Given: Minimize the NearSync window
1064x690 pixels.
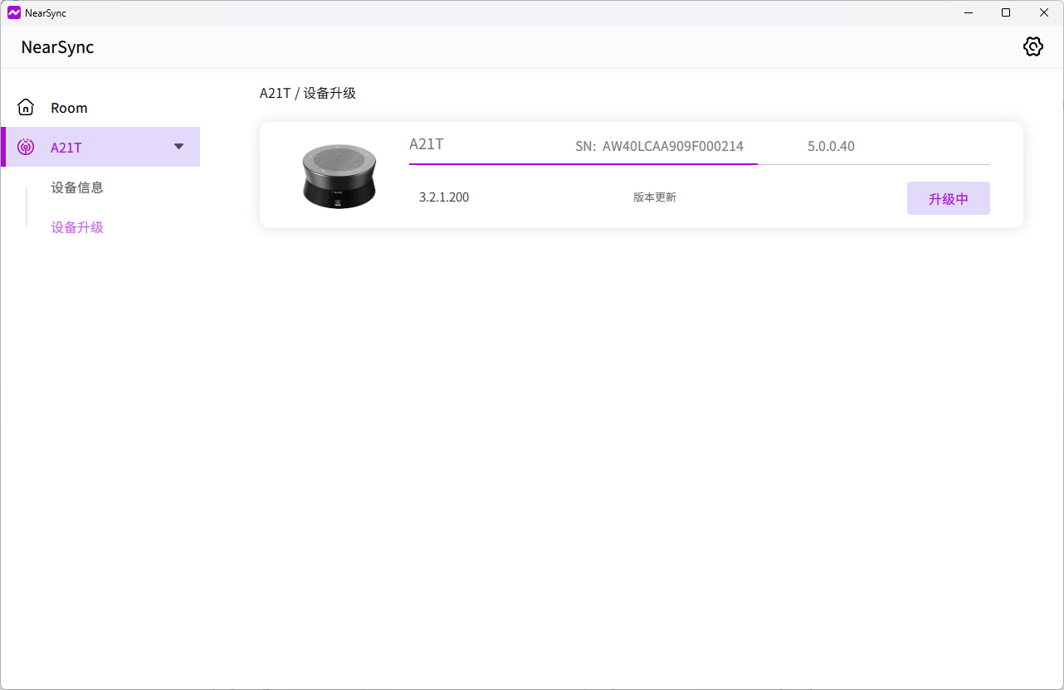Looking at the screenshot, I should click(x=968, y=12).
